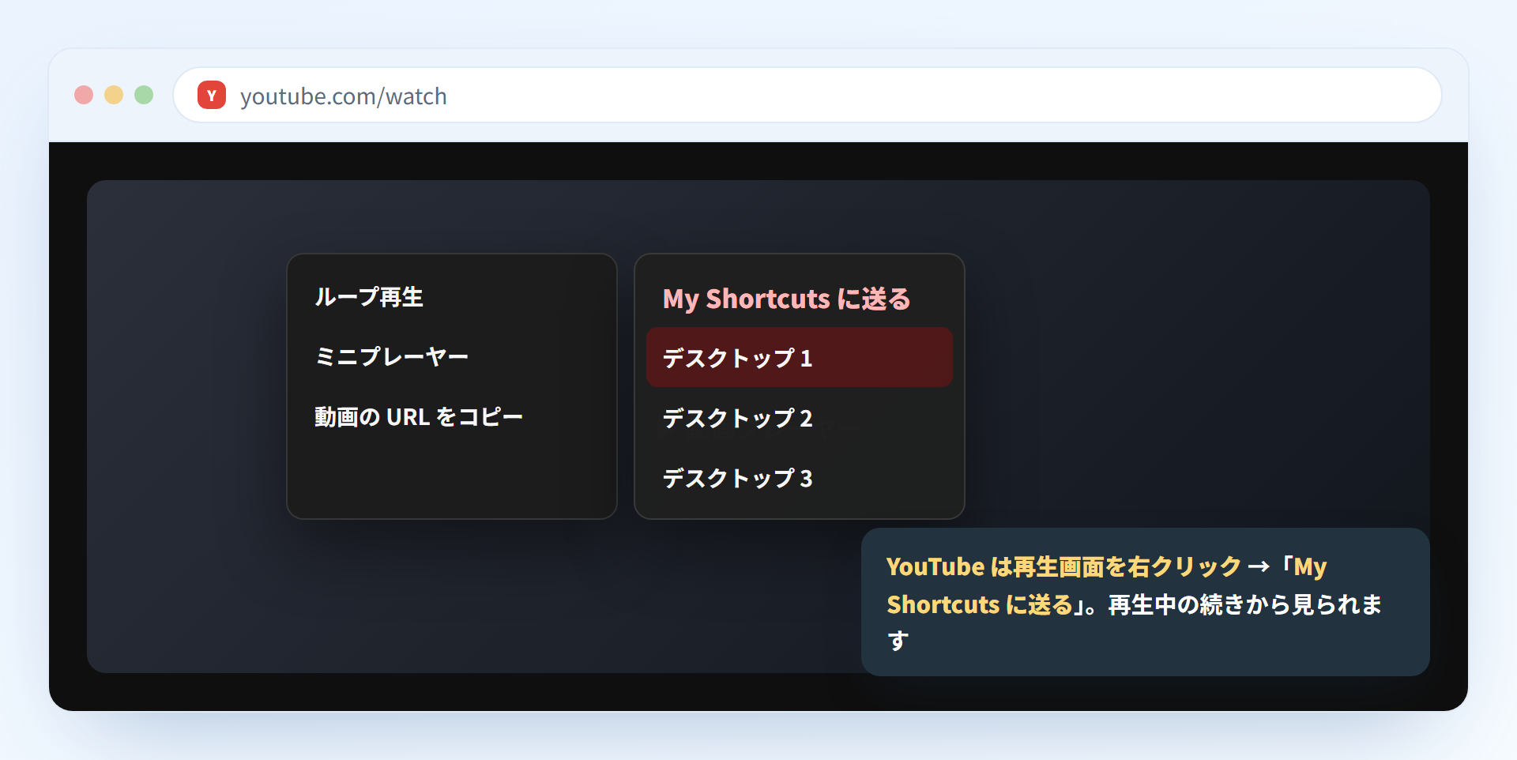Pick デスクトップ 3 in submenu

[x=800, y=477]
